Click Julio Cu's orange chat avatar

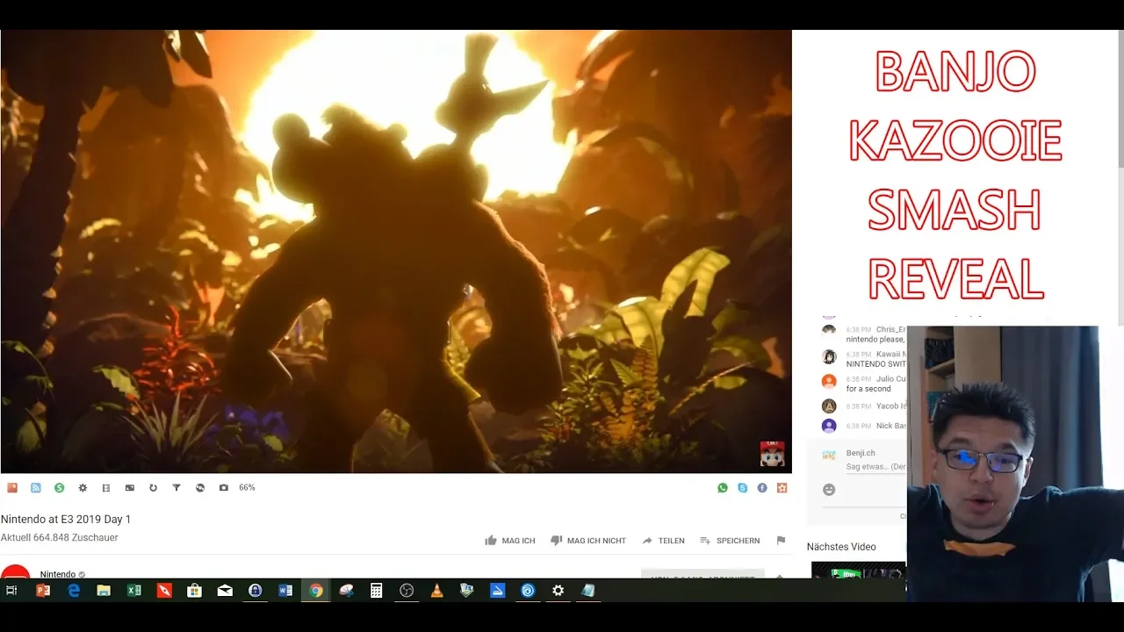tap(829, 381)
